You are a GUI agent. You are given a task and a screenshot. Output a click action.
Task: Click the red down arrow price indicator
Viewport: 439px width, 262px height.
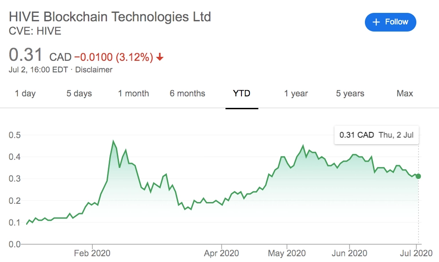pyautogui.click(x=160, y=57)
